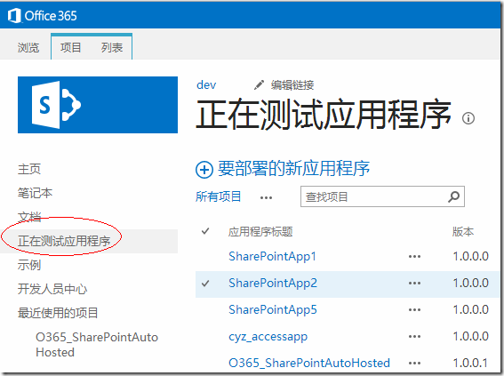Go to 主页 in left navigation
Image resolution: width=504 pixels, height=376 pixels.
tap(29, 169)
